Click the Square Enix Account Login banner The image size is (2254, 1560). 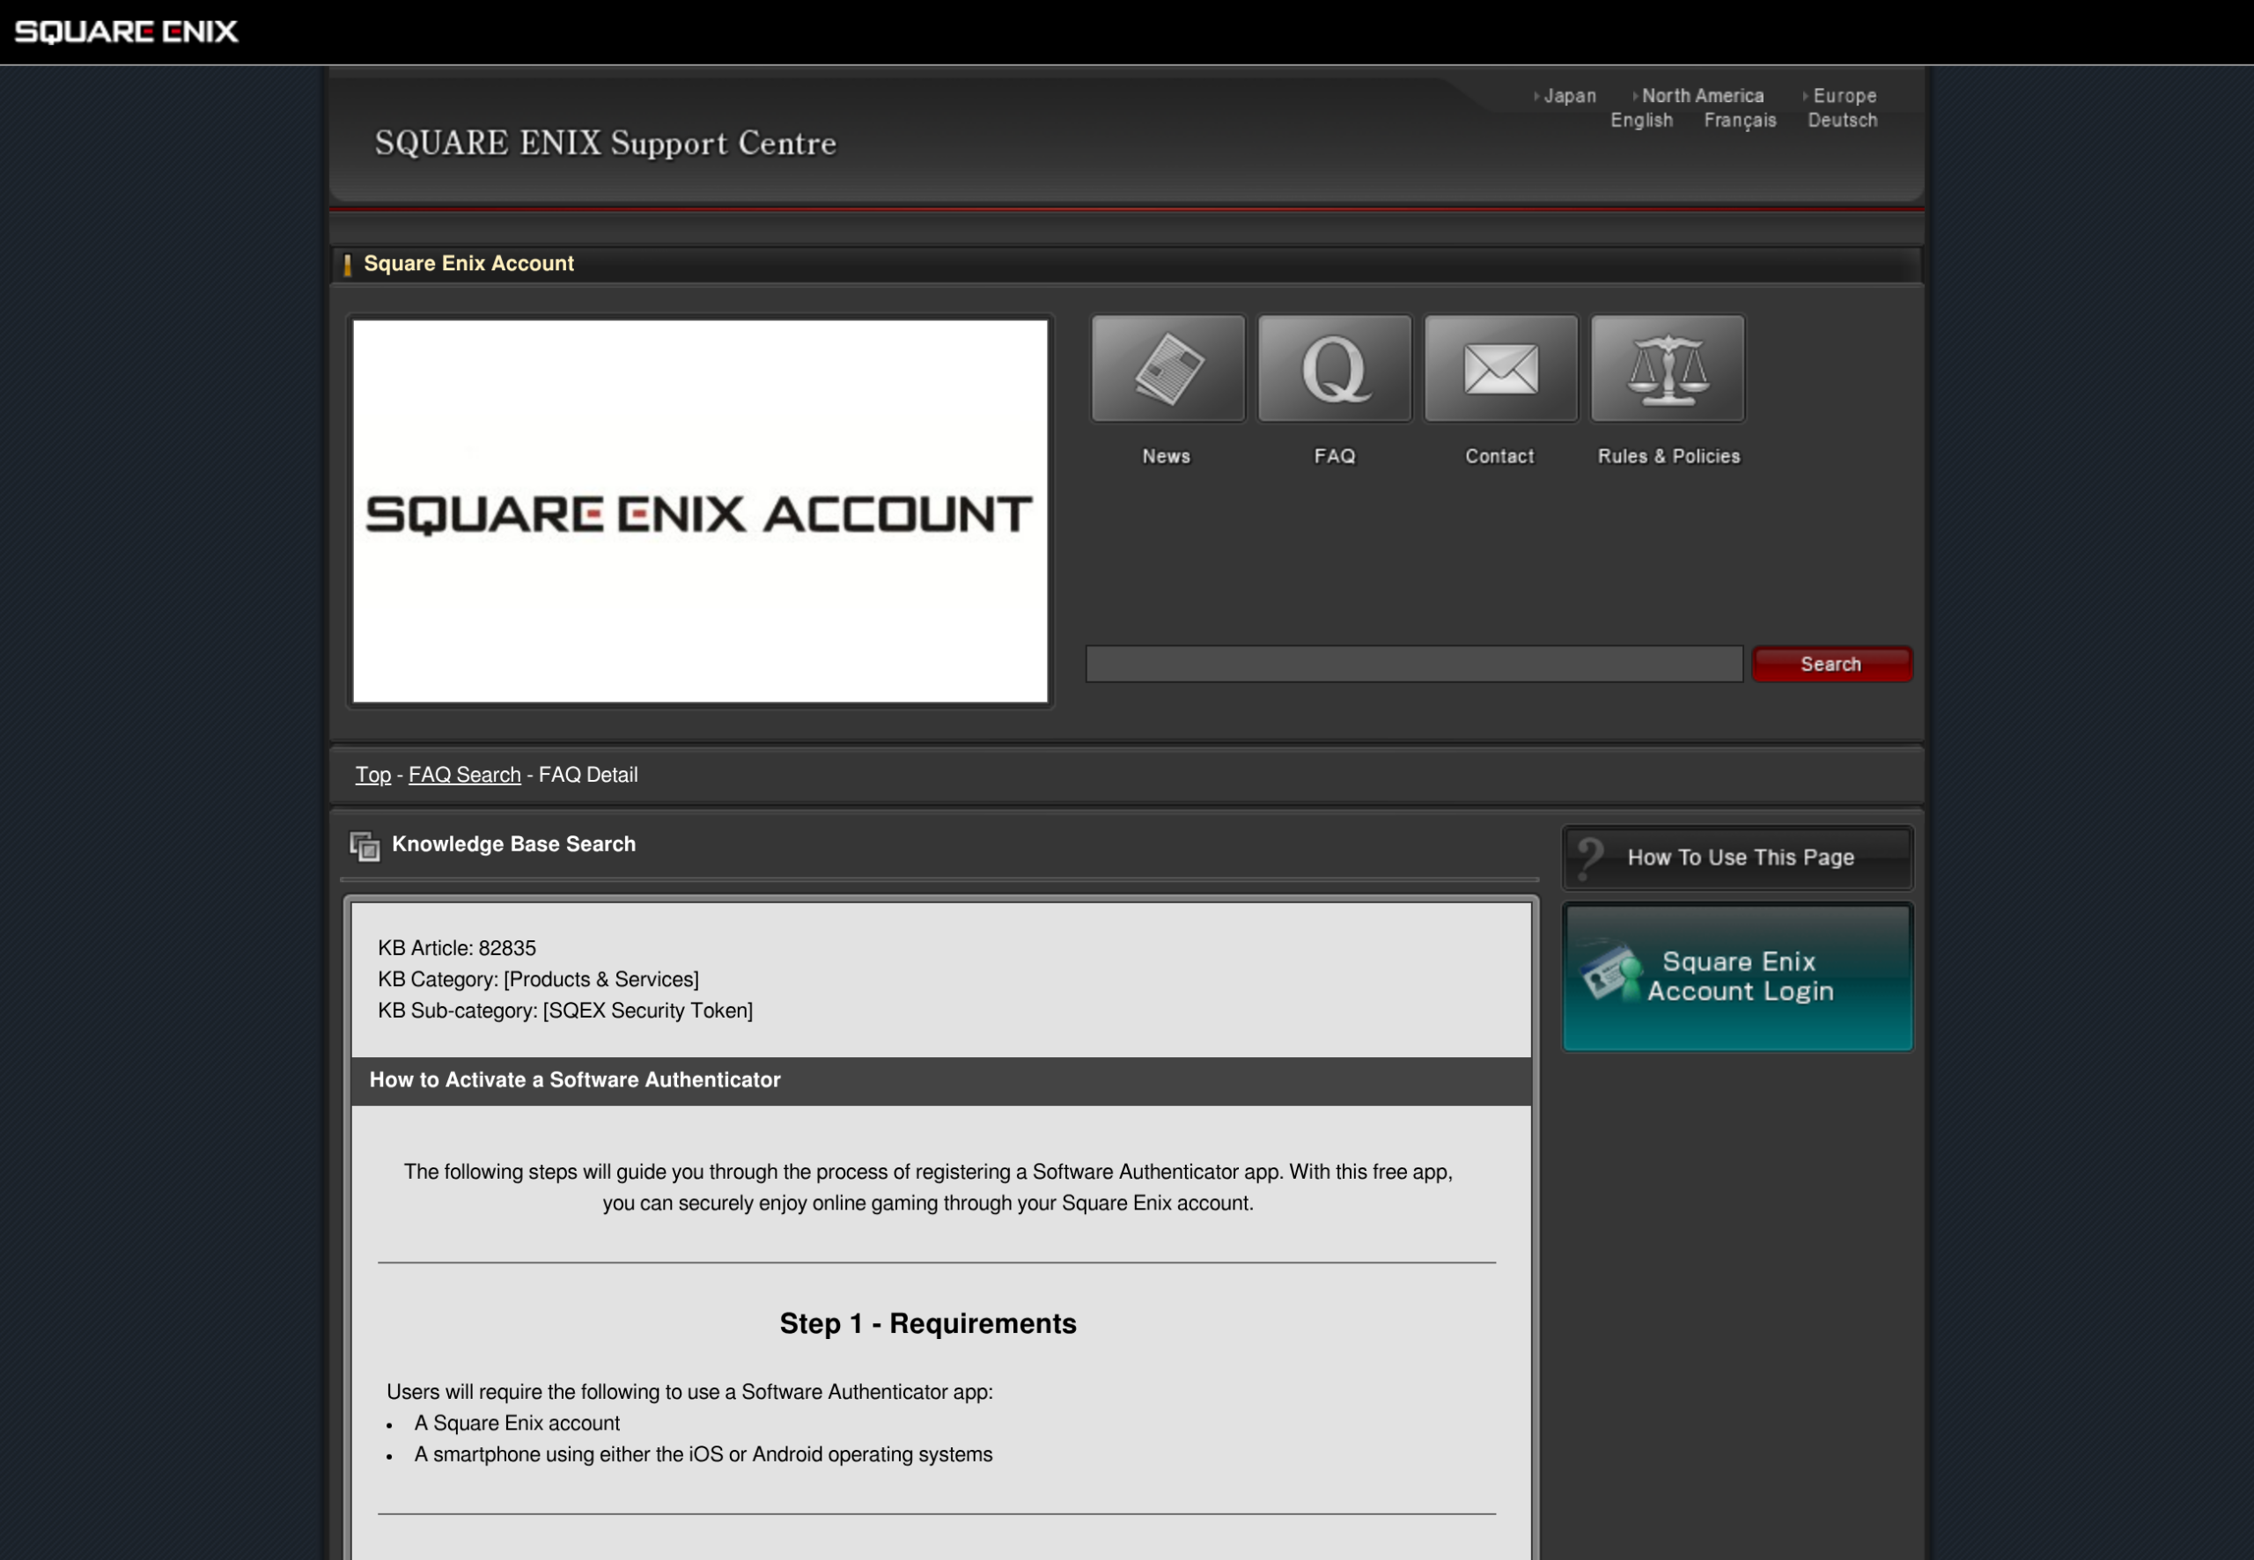[x=1737, y=976]
